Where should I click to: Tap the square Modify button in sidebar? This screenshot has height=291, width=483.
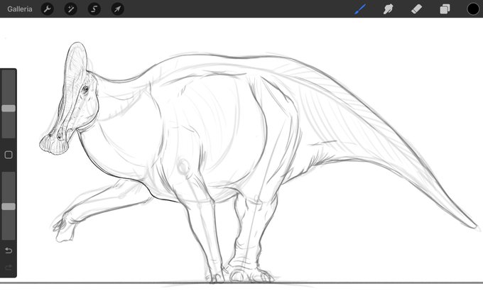9,155
